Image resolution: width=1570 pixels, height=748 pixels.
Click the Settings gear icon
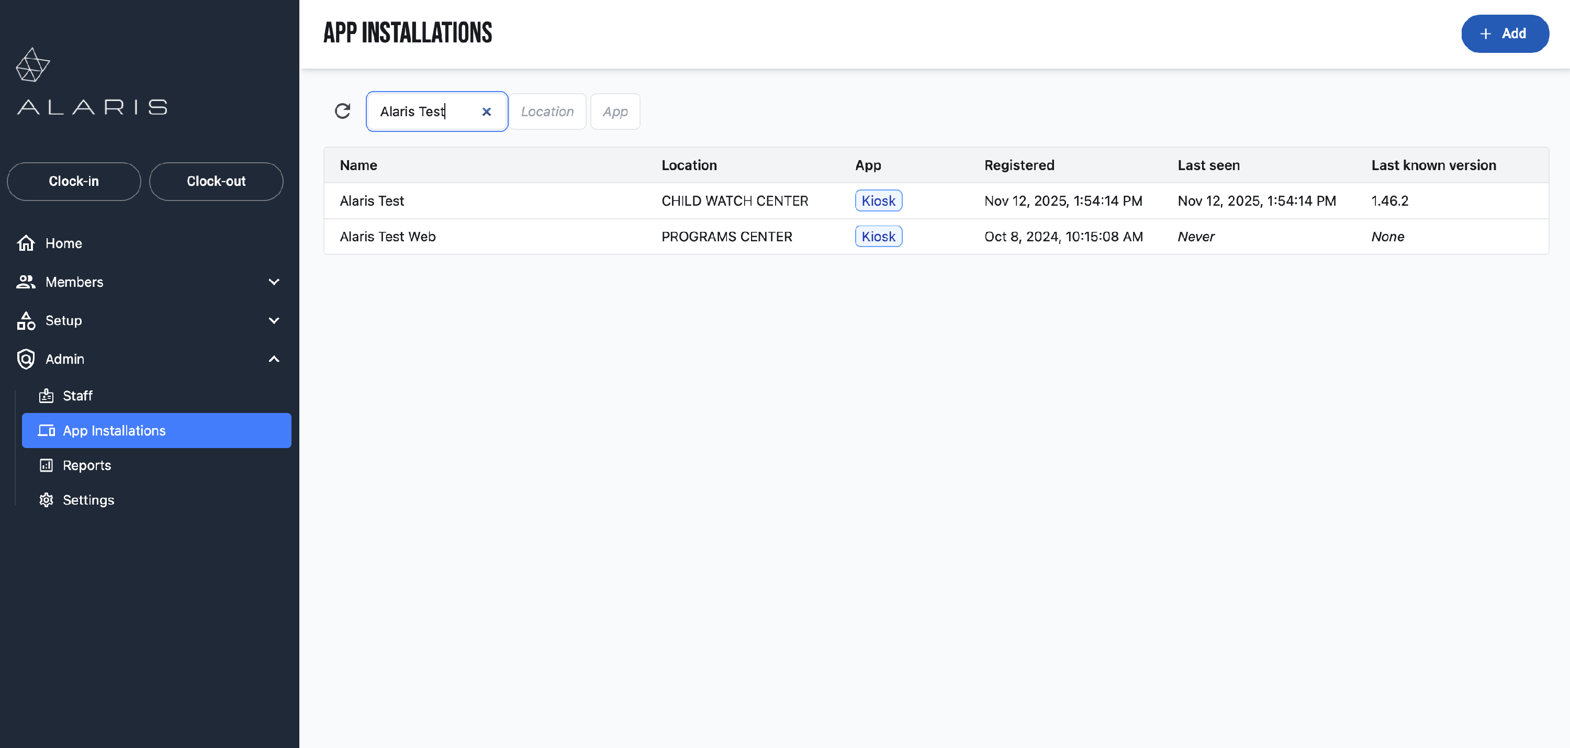click(x=47, y=500)
